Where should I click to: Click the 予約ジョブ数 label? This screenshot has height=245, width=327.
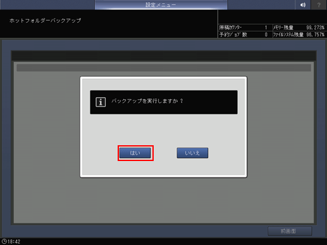pos(233,35)
